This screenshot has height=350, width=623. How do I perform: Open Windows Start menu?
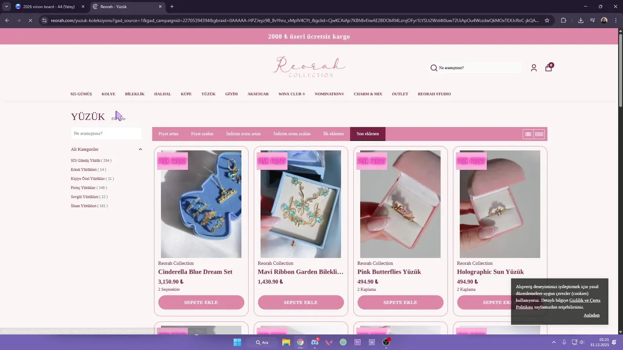(237, 342)
